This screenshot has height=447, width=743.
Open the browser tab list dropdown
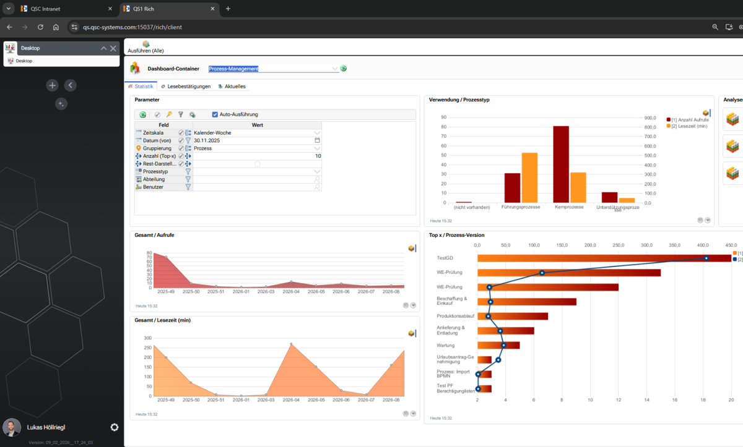pyautogui.click(x=9, y=9)
